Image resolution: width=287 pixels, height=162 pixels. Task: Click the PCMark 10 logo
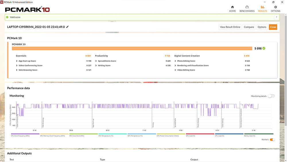coord(27,9)
